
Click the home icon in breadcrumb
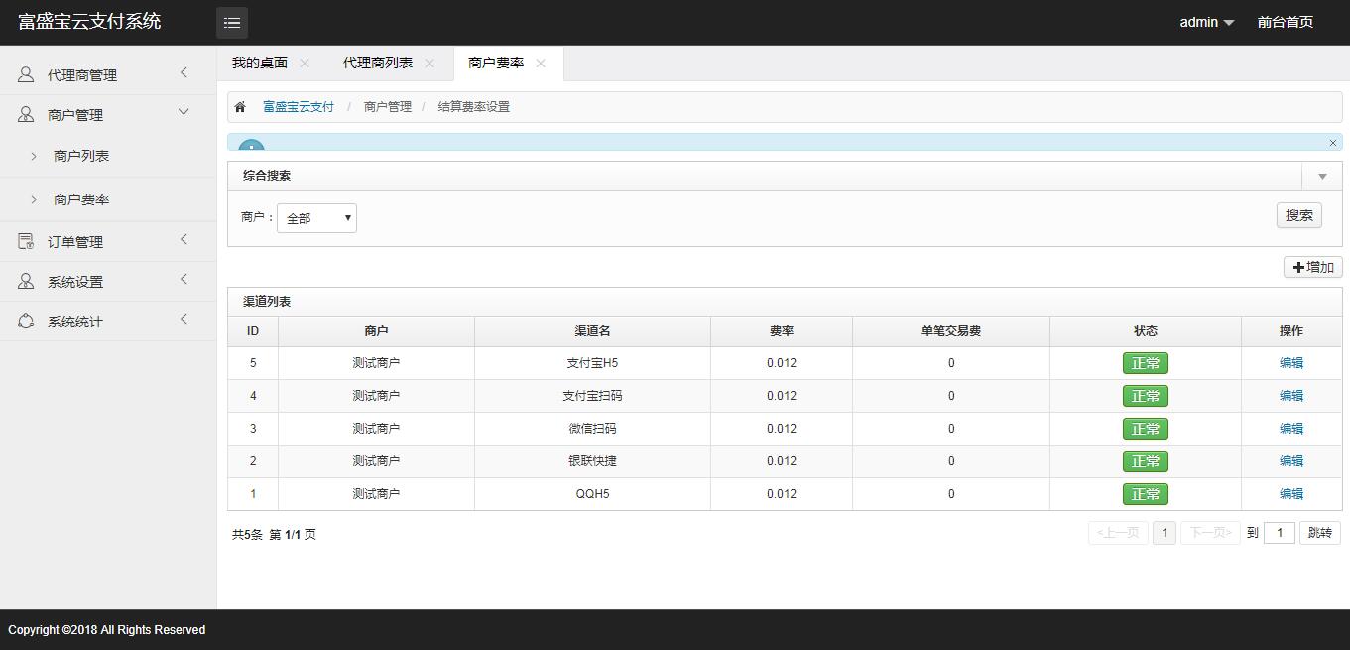(240, 105)
